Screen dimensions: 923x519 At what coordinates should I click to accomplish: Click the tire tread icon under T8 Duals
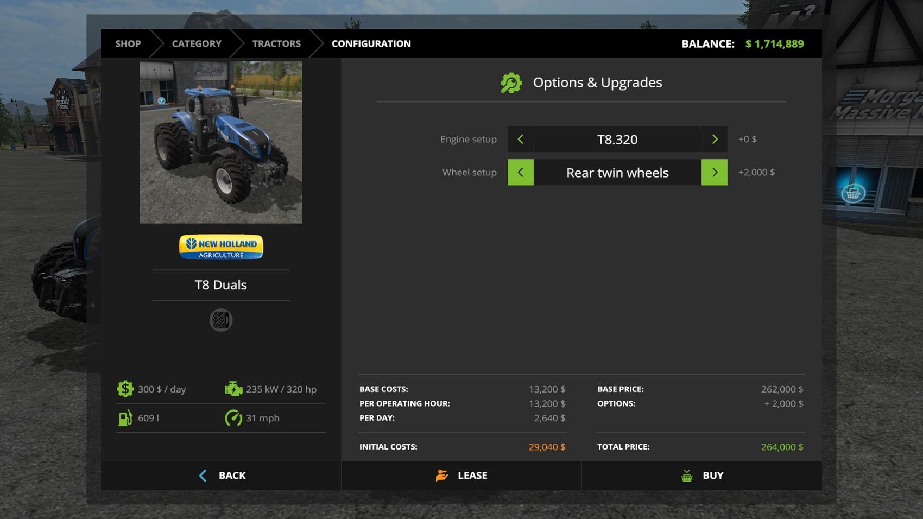[x=221, y=320]
